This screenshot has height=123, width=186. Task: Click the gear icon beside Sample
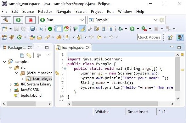tap(161, 20)
